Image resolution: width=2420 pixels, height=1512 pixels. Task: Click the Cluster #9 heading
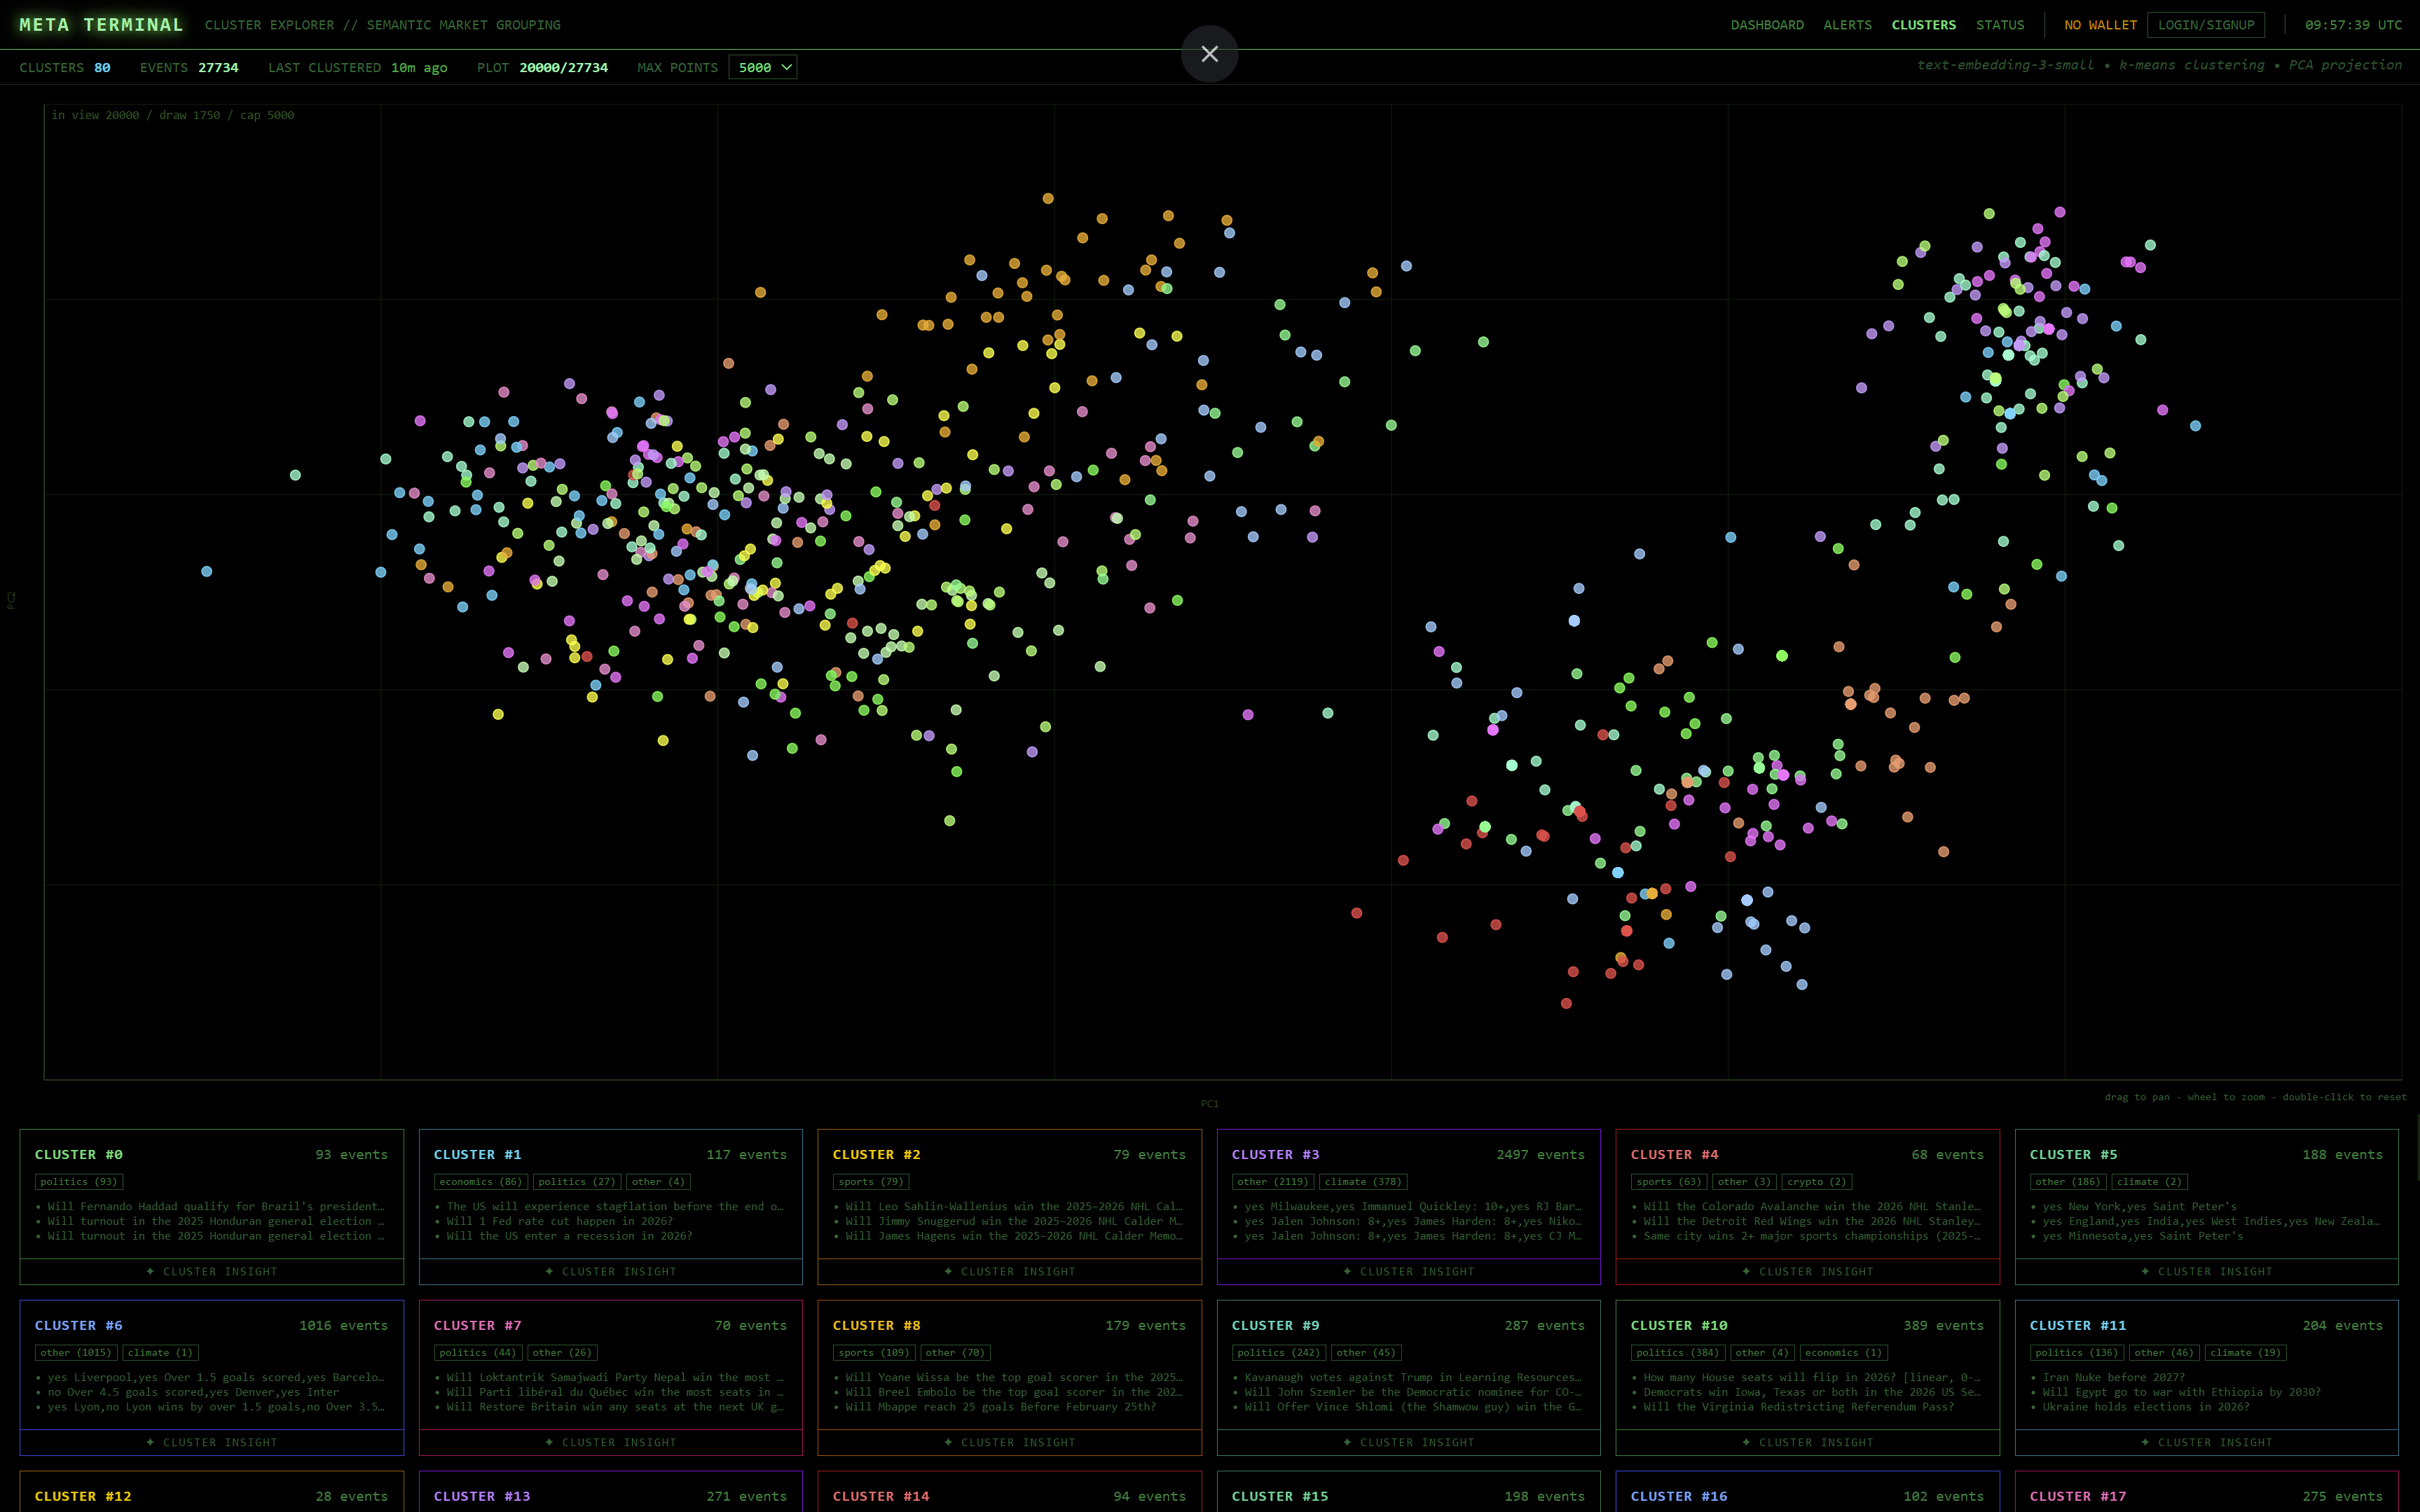(1274, 1325)
